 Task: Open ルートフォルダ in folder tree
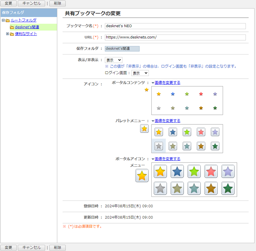23,20
